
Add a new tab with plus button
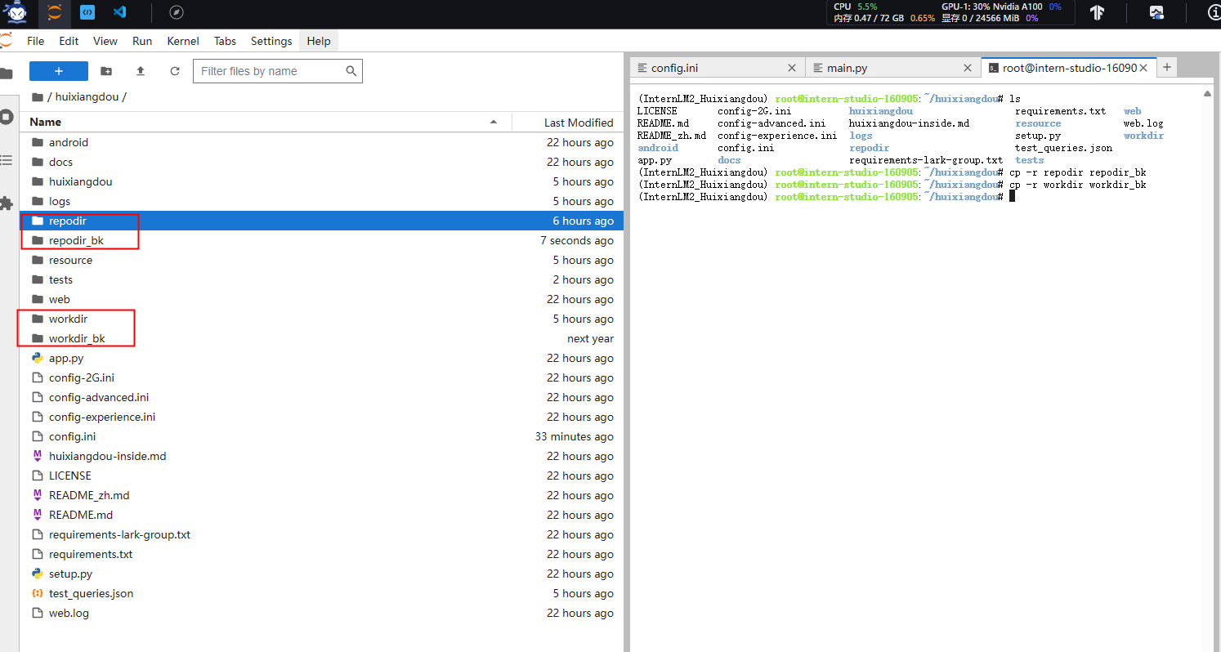(1167, 67)
